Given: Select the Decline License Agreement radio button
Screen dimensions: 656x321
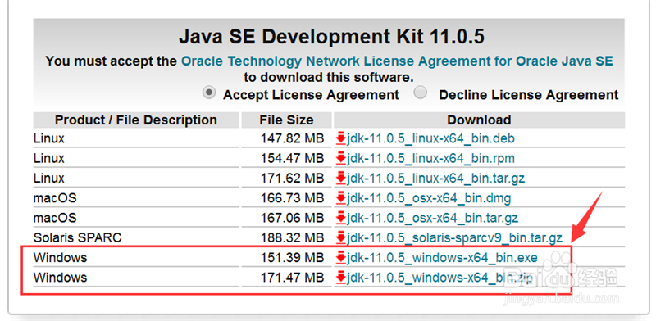Looking at the screenshot, I should coord(421,93).
